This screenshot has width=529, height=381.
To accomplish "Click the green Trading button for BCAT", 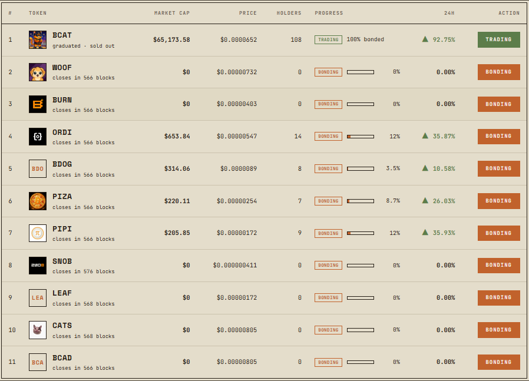I will point(498,39).
